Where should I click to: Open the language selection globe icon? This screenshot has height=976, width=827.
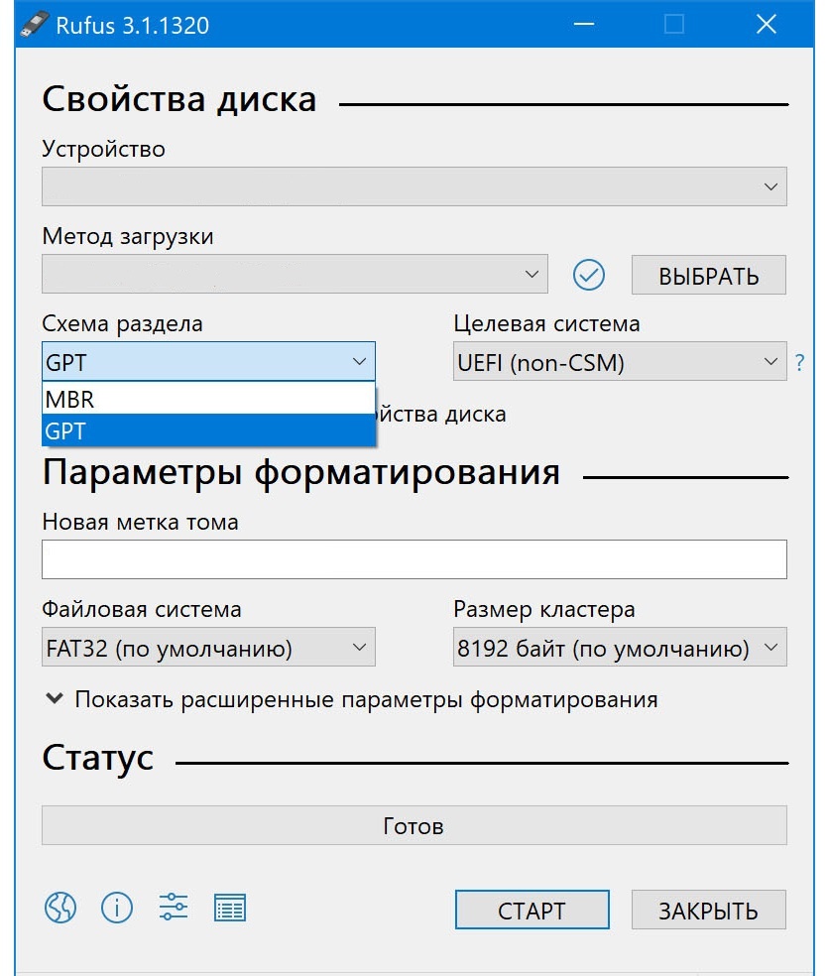[x=59, y=908]
